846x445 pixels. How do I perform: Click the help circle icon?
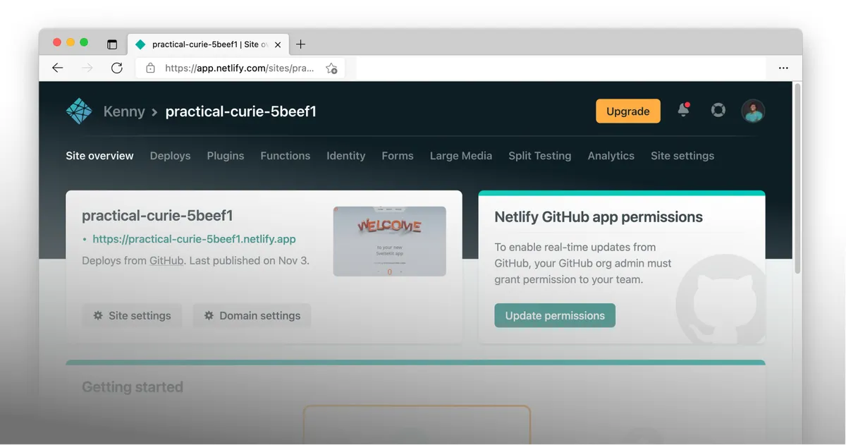tap(718, 110)
